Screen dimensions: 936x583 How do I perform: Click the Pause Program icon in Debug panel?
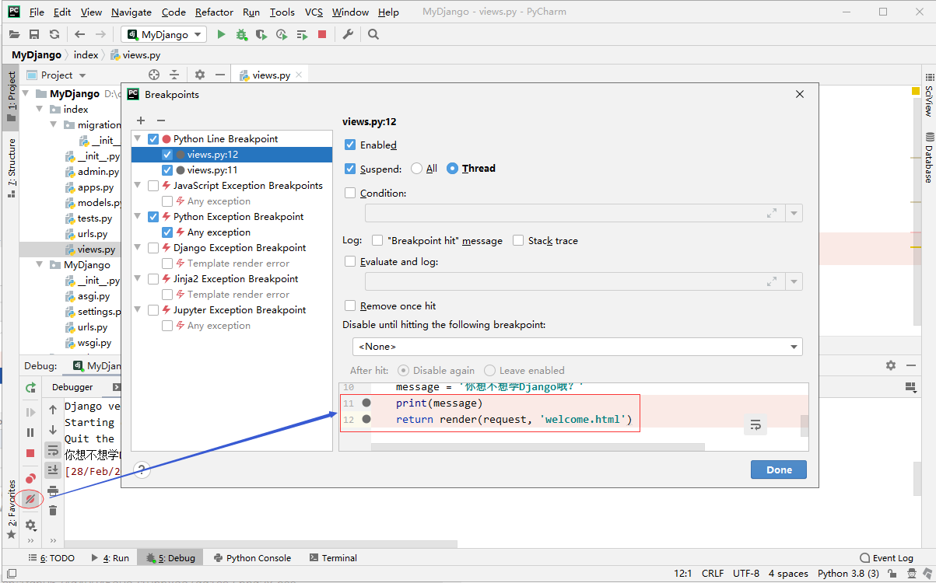[30, 432]
